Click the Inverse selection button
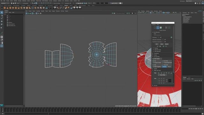This screenshot has height=115, width=204. (x=166, y=44)
